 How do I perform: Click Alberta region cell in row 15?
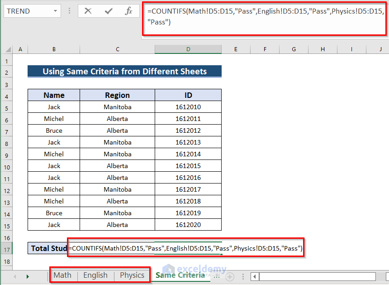(x=117, y=225)
